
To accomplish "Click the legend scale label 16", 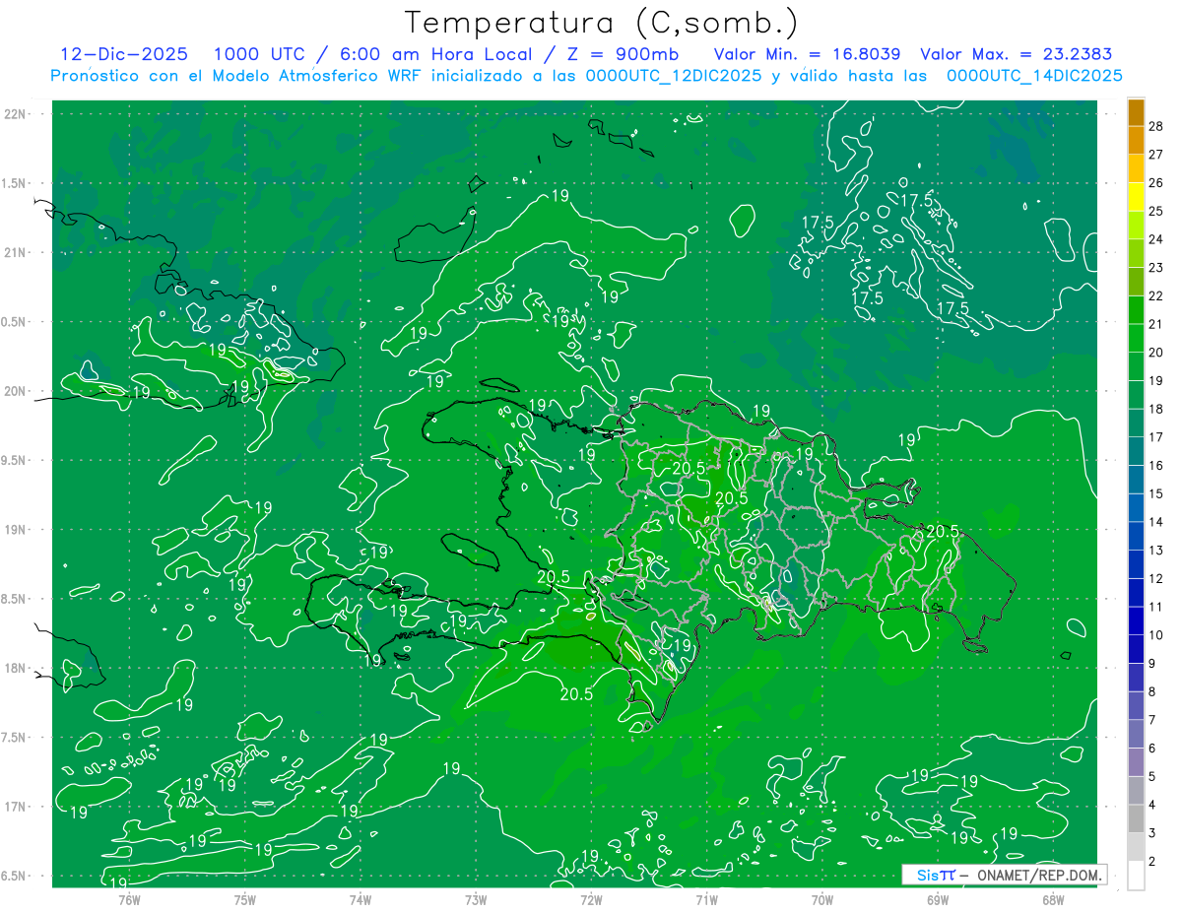I will 1156,465.
